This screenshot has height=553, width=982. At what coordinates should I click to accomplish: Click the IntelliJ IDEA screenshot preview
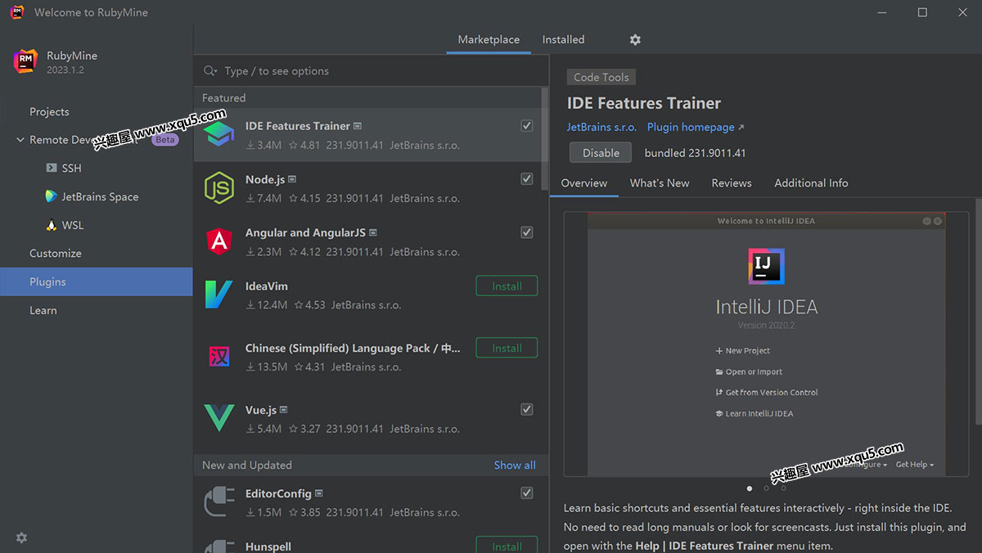[x=767, y=344]
